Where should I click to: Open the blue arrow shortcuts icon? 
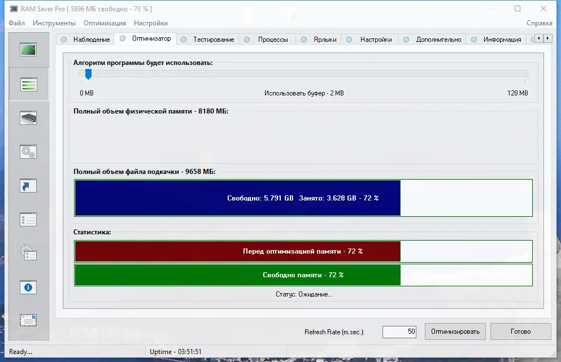coord(28,185)
